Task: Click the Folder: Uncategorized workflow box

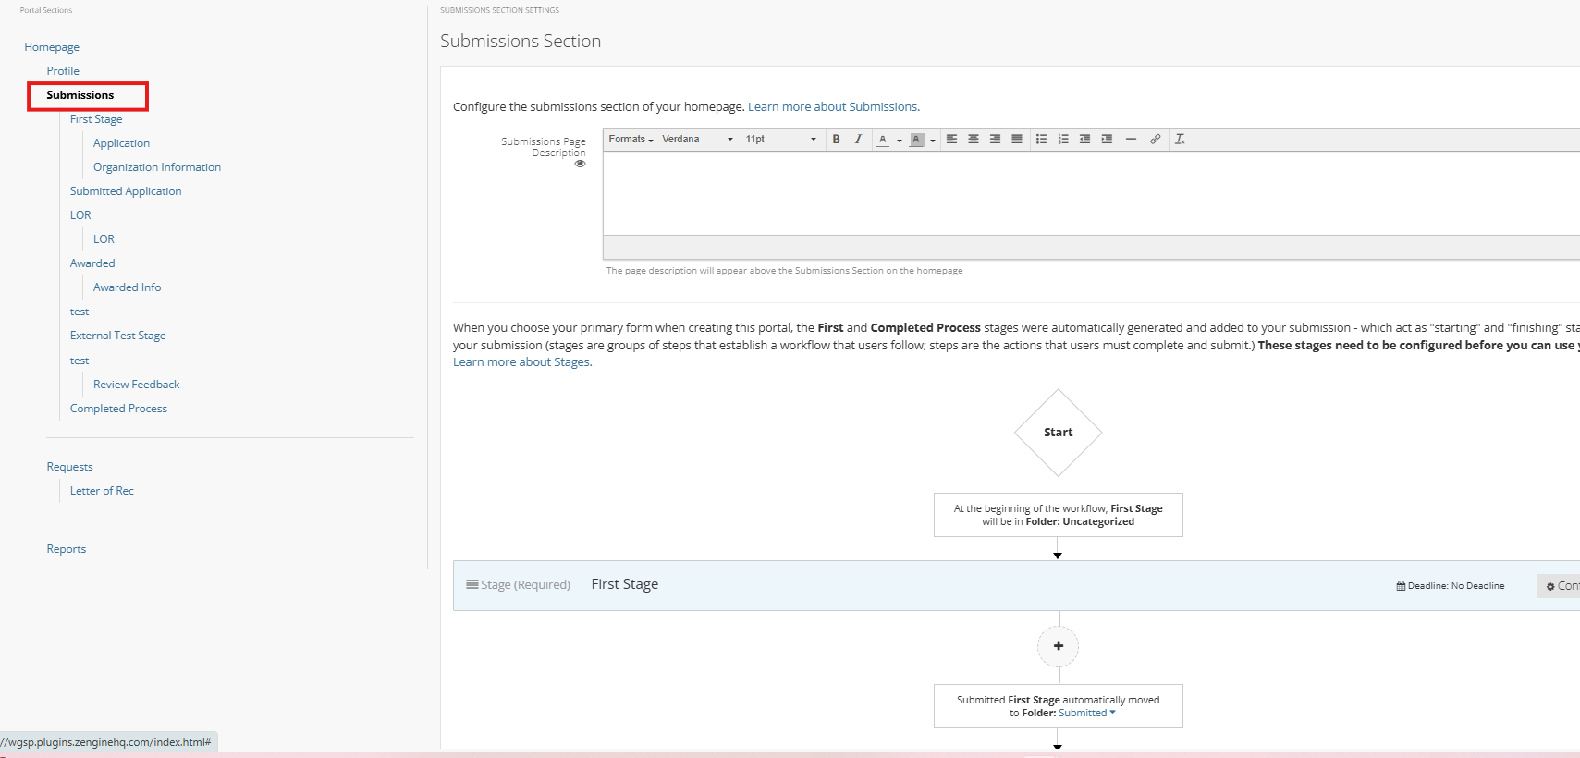Action: pos(1059,515)
